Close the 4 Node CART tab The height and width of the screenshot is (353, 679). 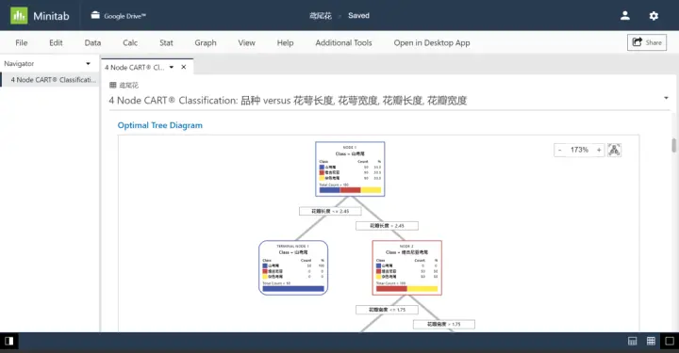(184, 67)
